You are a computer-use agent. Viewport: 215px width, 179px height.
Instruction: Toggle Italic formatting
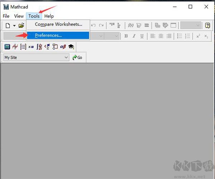tap(134, 36)
